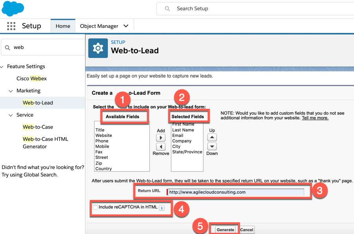Click the Cancel button
This screenshot has width=354, height=234.
tap(247, 230)
